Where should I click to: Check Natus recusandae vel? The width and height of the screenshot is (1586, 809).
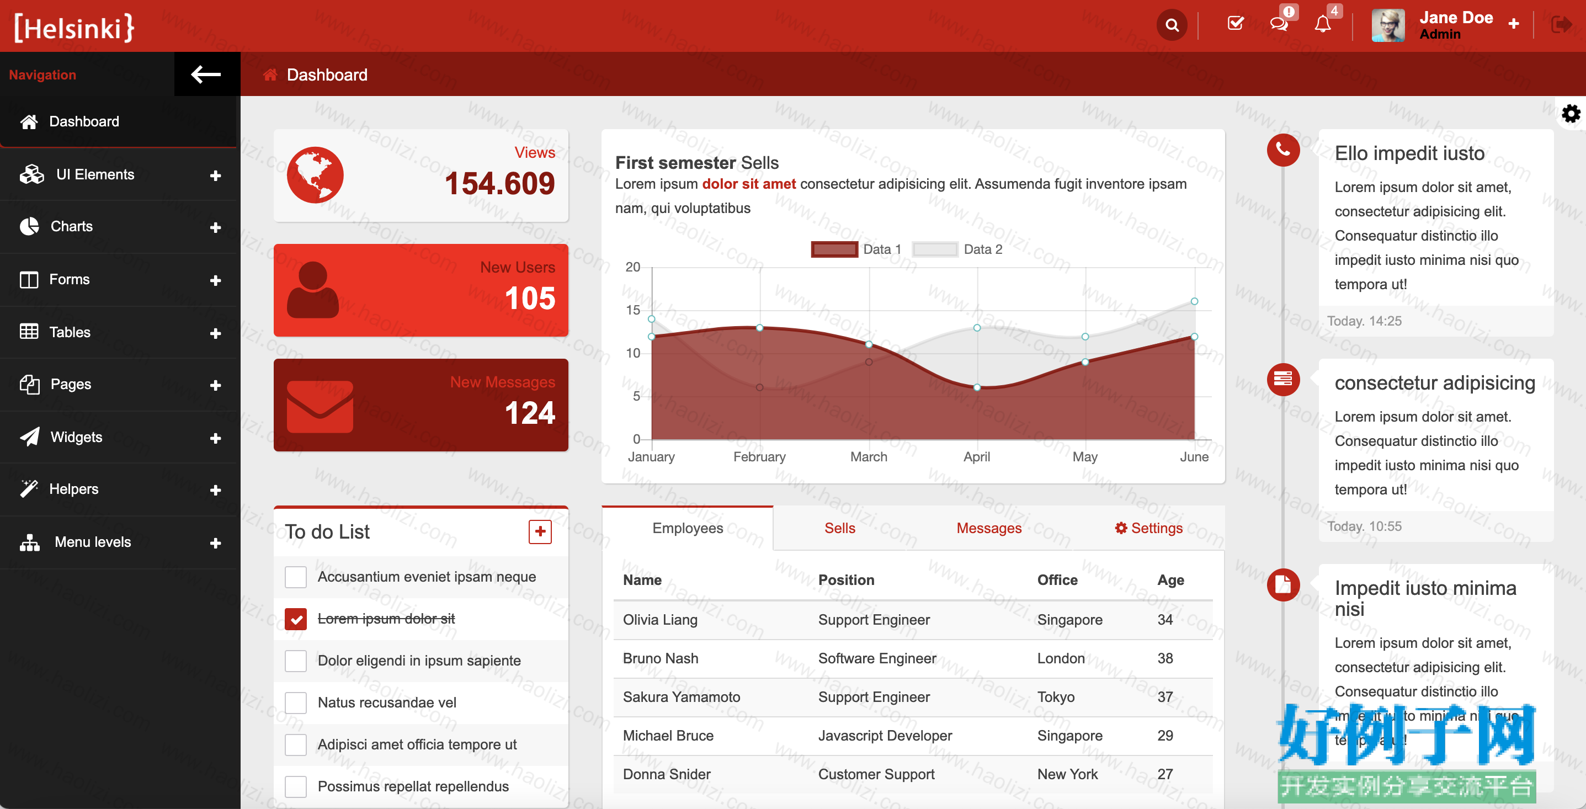296,702
